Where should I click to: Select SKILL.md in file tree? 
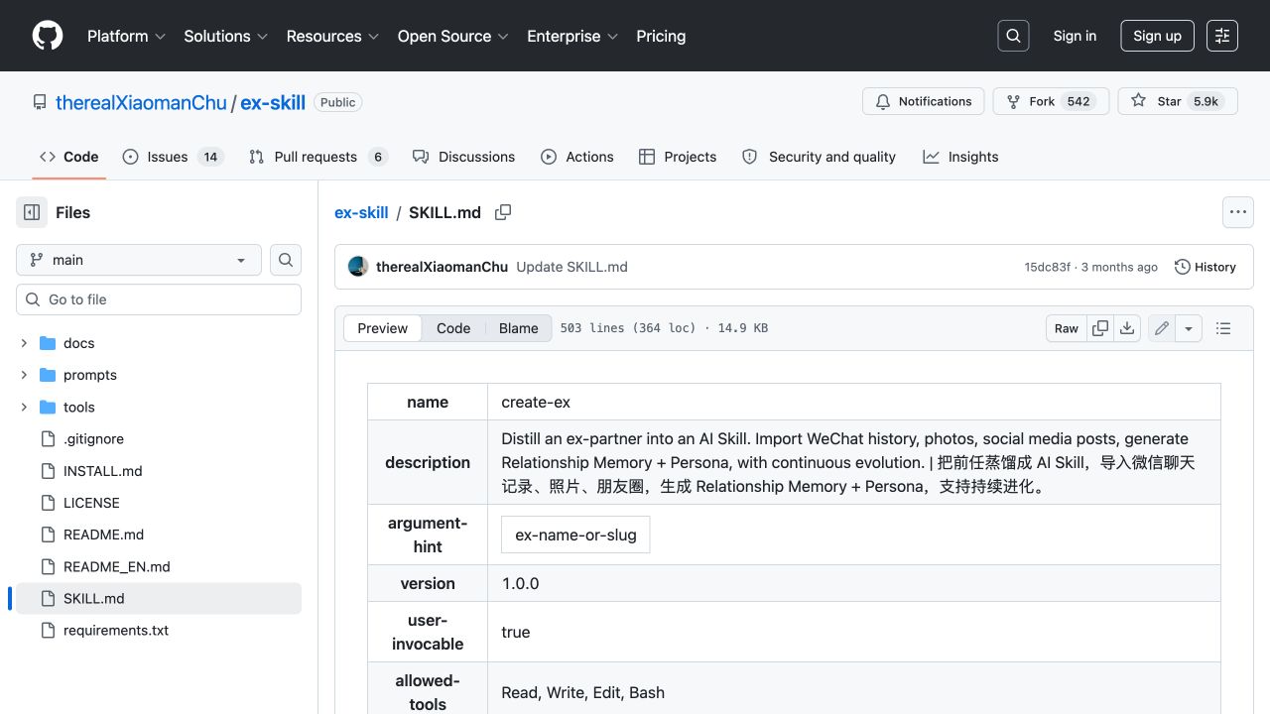coord(159,598)
